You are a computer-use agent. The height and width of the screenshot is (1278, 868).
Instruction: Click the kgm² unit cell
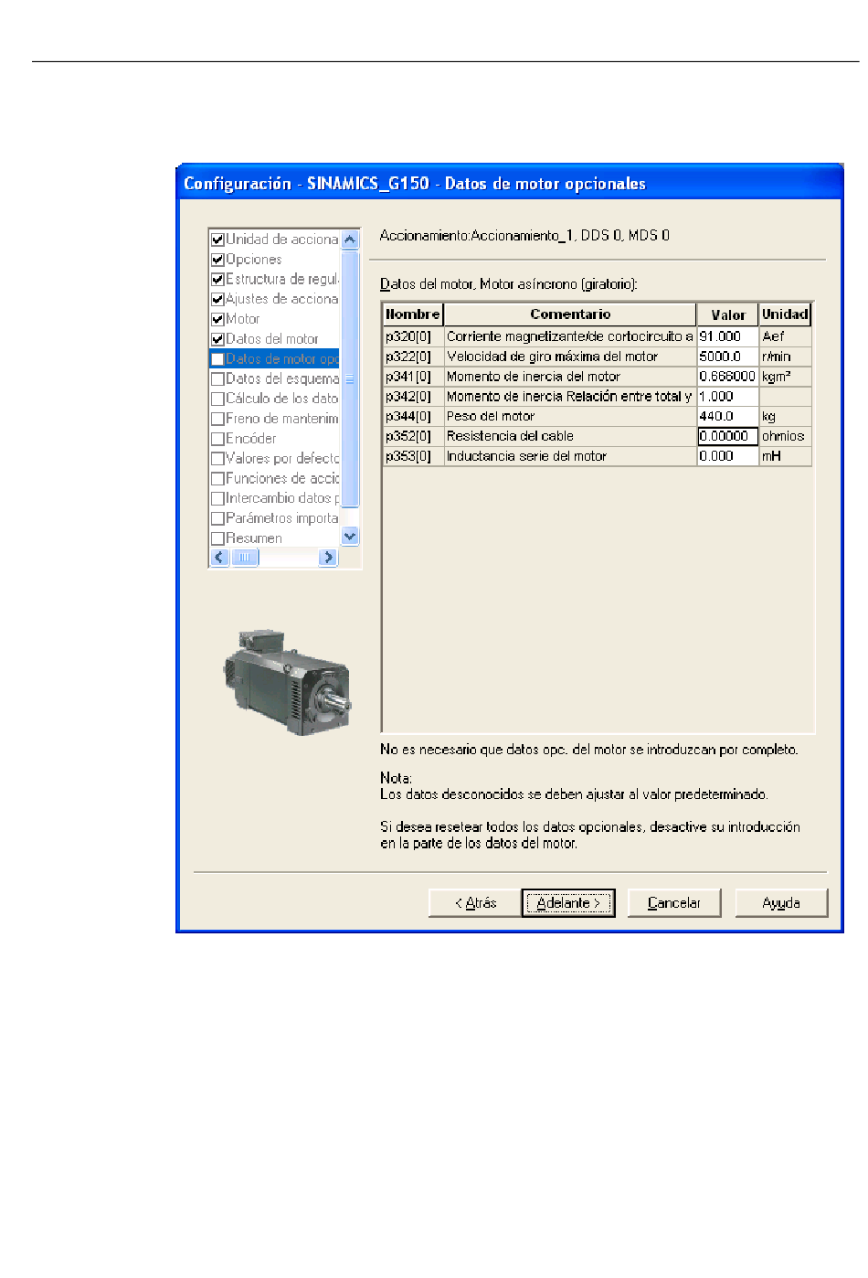(x=785, y=377)
